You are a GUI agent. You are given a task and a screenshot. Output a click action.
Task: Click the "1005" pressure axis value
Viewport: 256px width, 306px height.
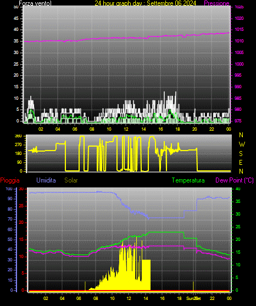(239, 52)
